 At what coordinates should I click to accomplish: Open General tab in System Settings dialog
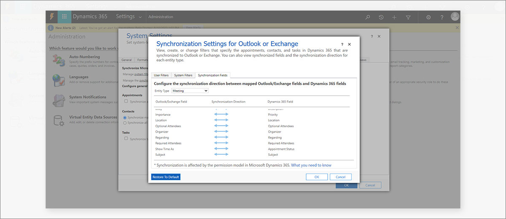coord(126,60)
